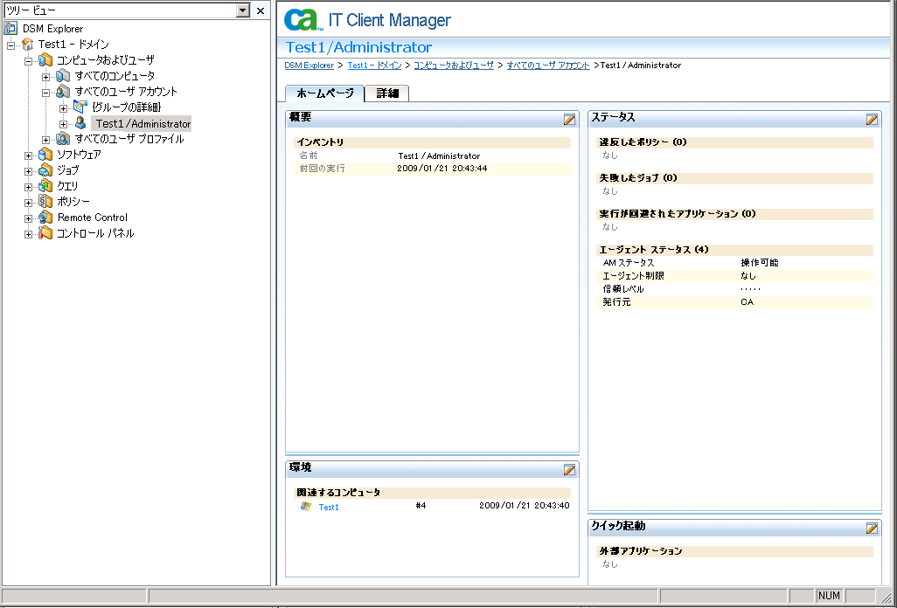Viewport: 897px width, 608px height.
Task: Open the edit icon on the 環境 panel
Action: coord(569,469)
